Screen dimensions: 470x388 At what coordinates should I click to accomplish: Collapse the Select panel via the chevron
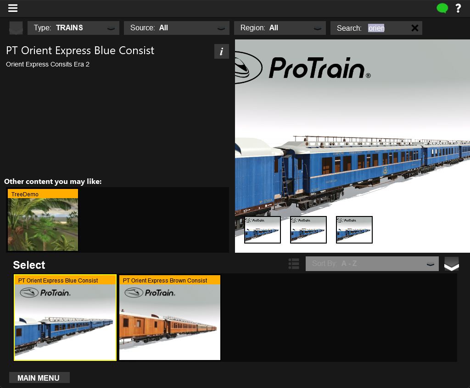pyautogui.click(x=451, y=264)
